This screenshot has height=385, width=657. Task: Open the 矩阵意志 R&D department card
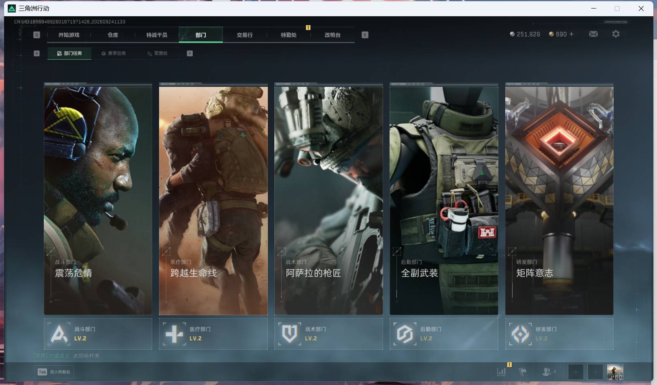point(559,200)
